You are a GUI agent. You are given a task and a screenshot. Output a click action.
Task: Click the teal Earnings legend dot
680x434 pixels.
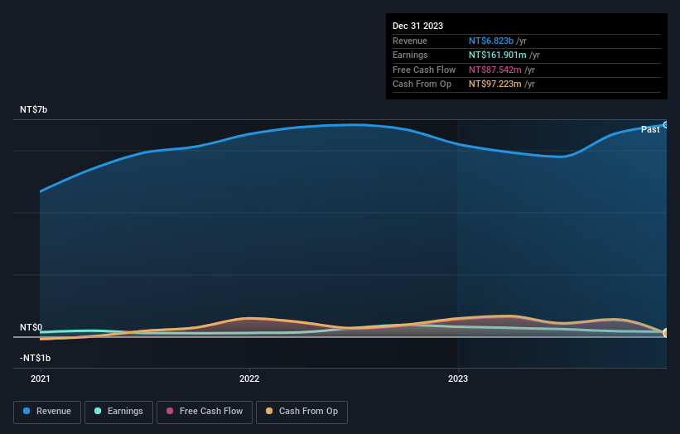98,411
